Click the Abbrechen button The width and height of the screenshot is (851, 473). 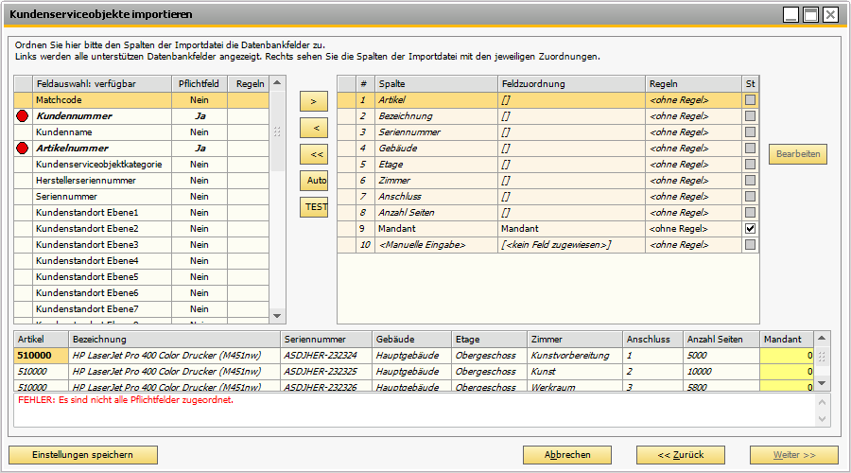(567, 455)
